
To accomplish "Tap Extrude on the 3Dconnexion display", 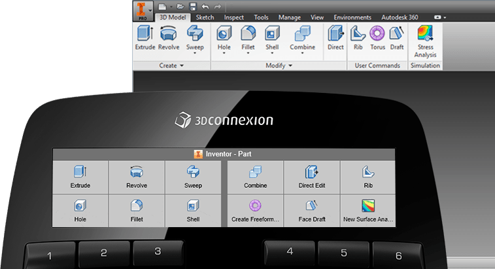I will [x=80, y=177].
